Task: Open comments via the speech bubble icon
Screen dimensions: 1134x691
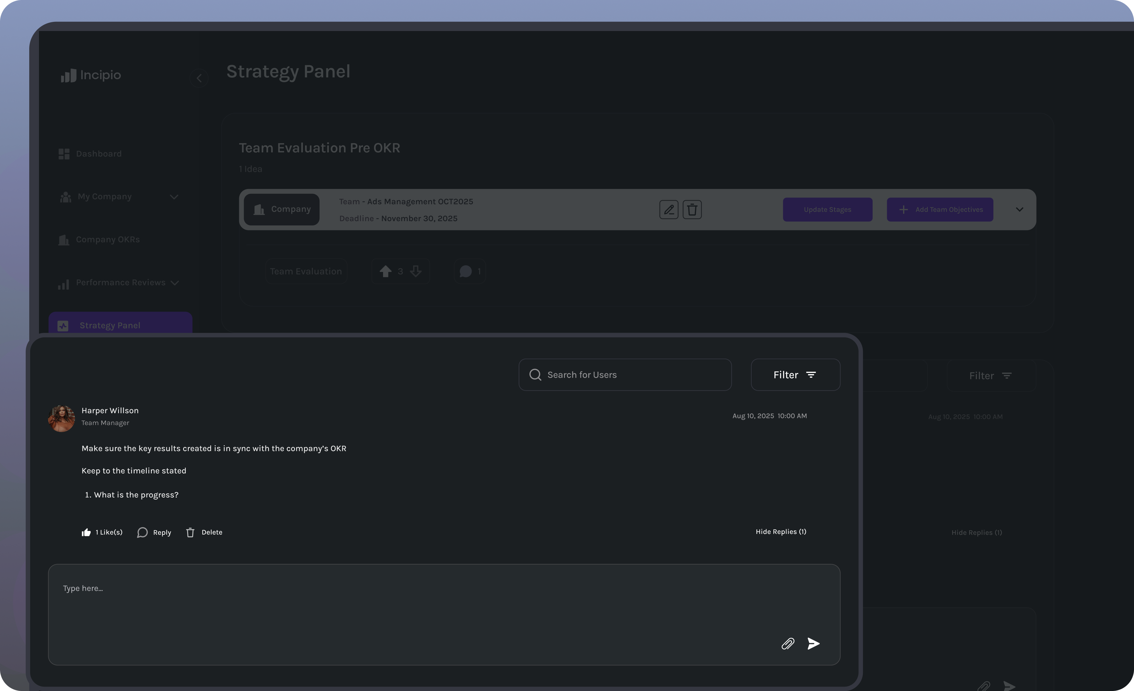Action: pos(466,271)
